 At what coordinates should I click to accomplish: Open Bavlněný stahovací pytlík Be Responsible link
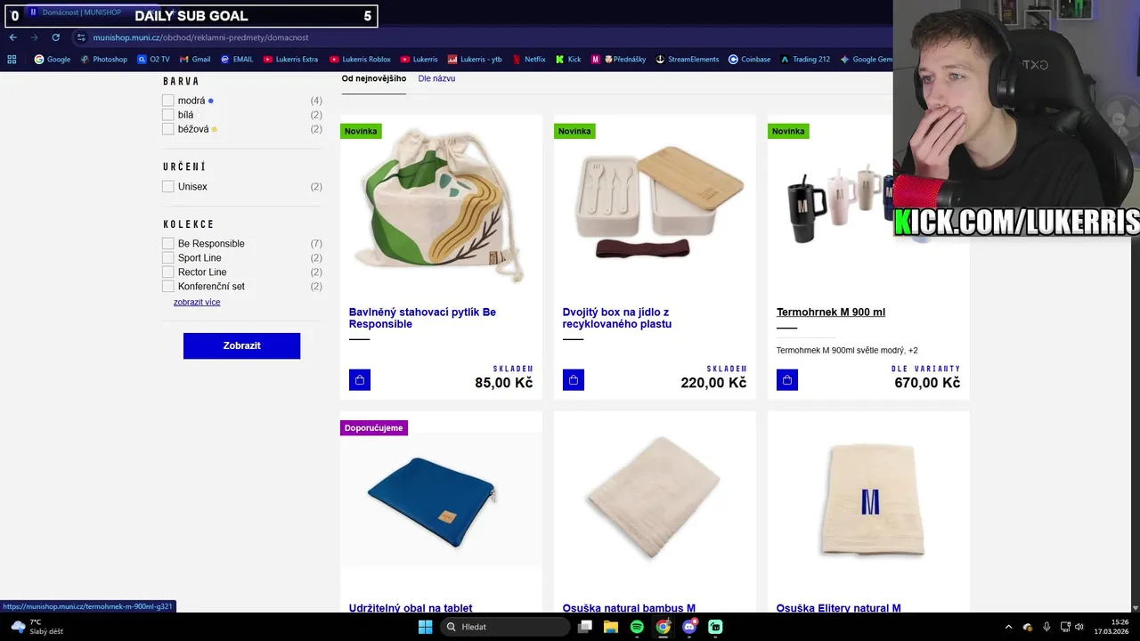click(422, 318)
